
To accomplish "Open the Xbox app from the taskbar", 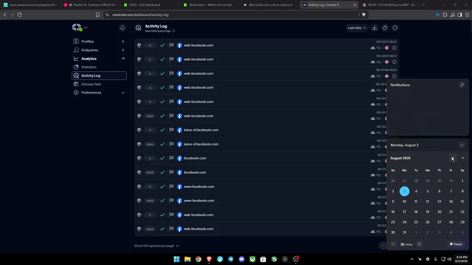I will click(252, 259).
